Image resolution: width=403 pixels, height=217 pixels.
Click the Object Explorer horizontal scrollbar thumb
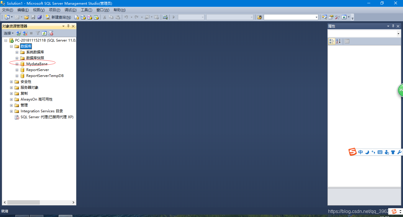(24, 203)
